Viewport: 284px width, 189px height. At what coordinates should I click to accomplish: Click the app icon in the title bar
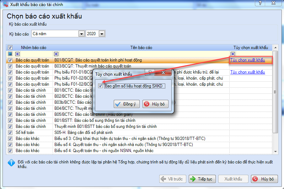pyautogui.click(x=5, y=4)
